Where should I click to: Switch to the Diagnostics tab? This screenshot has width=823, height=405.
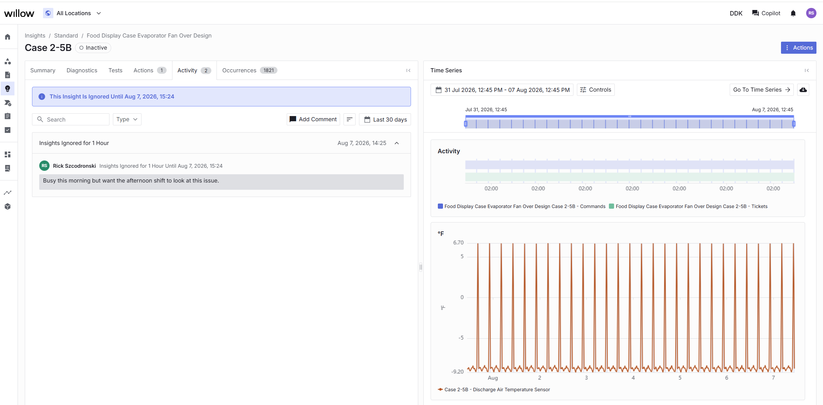[82, 71]
